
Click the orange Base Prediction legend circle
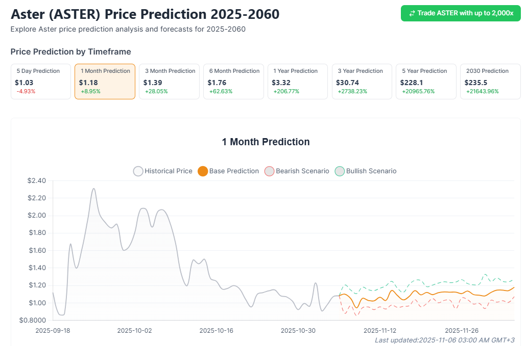(x=202, y=171)
